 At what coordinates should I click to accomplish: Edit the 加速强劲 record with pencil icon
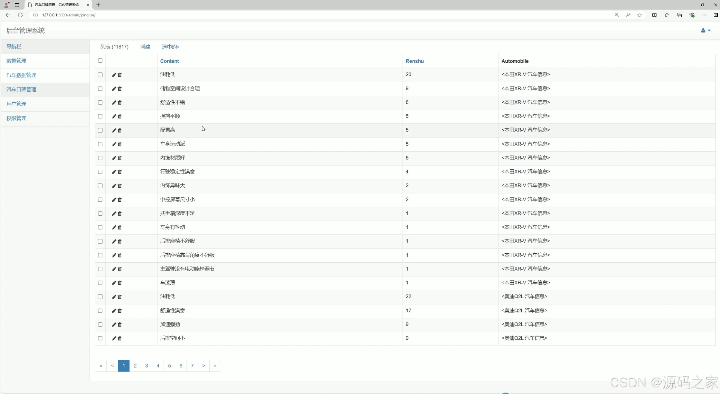coord(114,325)
